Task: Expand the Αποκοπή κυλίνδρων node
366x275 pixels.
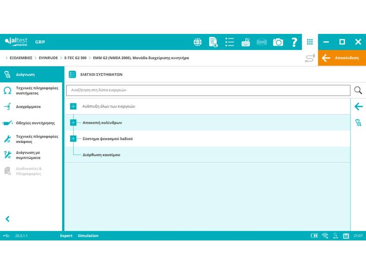Action: (73, 123)
